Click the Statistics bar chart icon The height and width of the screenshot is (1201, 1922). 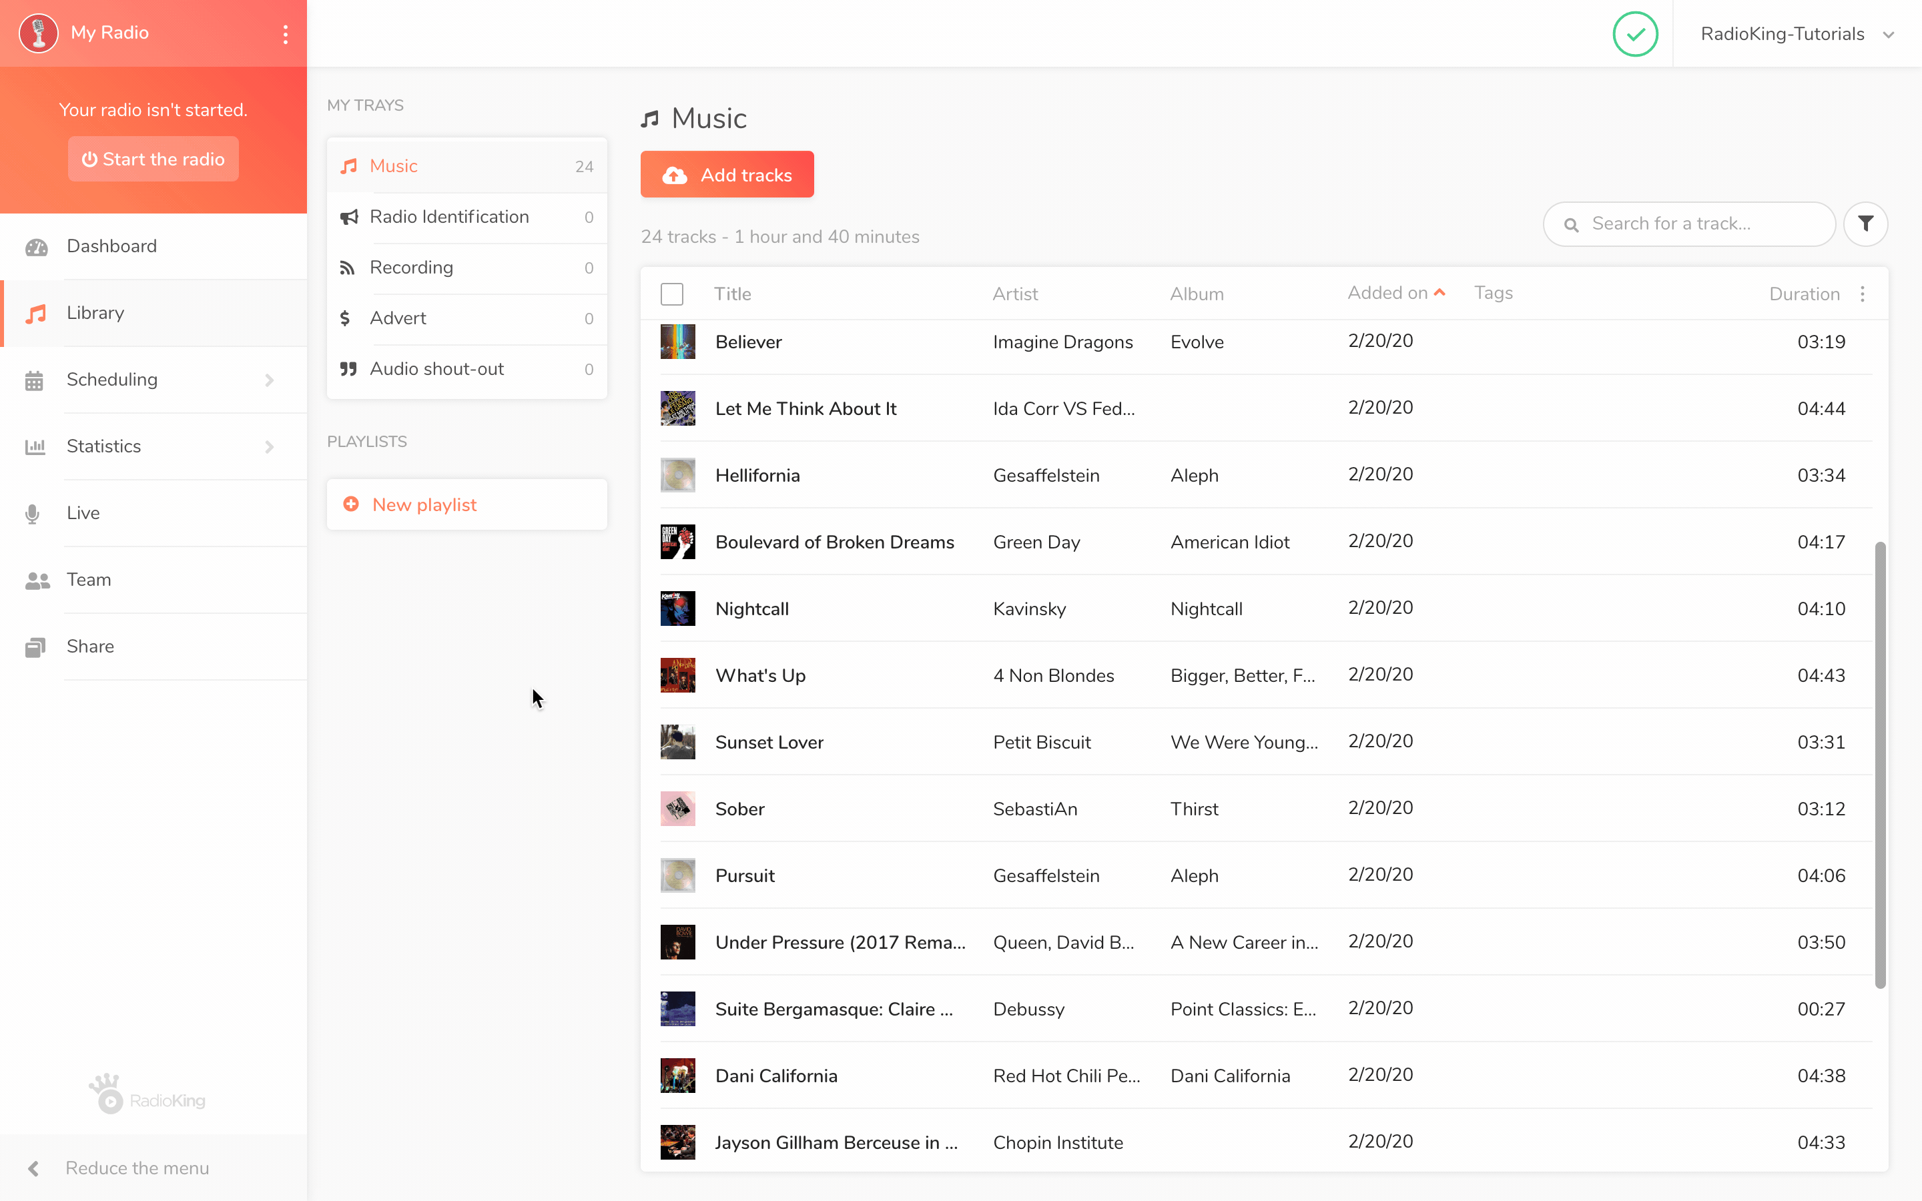pos(35,447)
